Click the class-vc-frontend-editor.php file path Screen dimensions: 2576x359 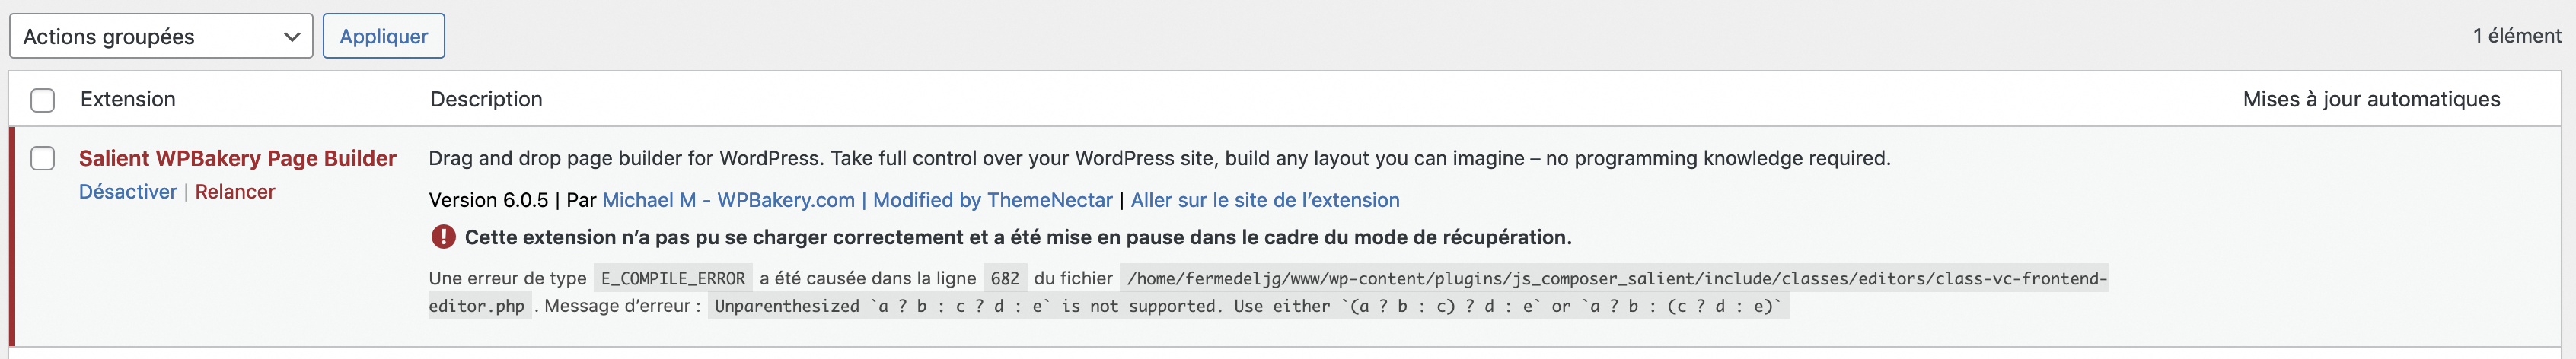click(x=1615, y=279)
